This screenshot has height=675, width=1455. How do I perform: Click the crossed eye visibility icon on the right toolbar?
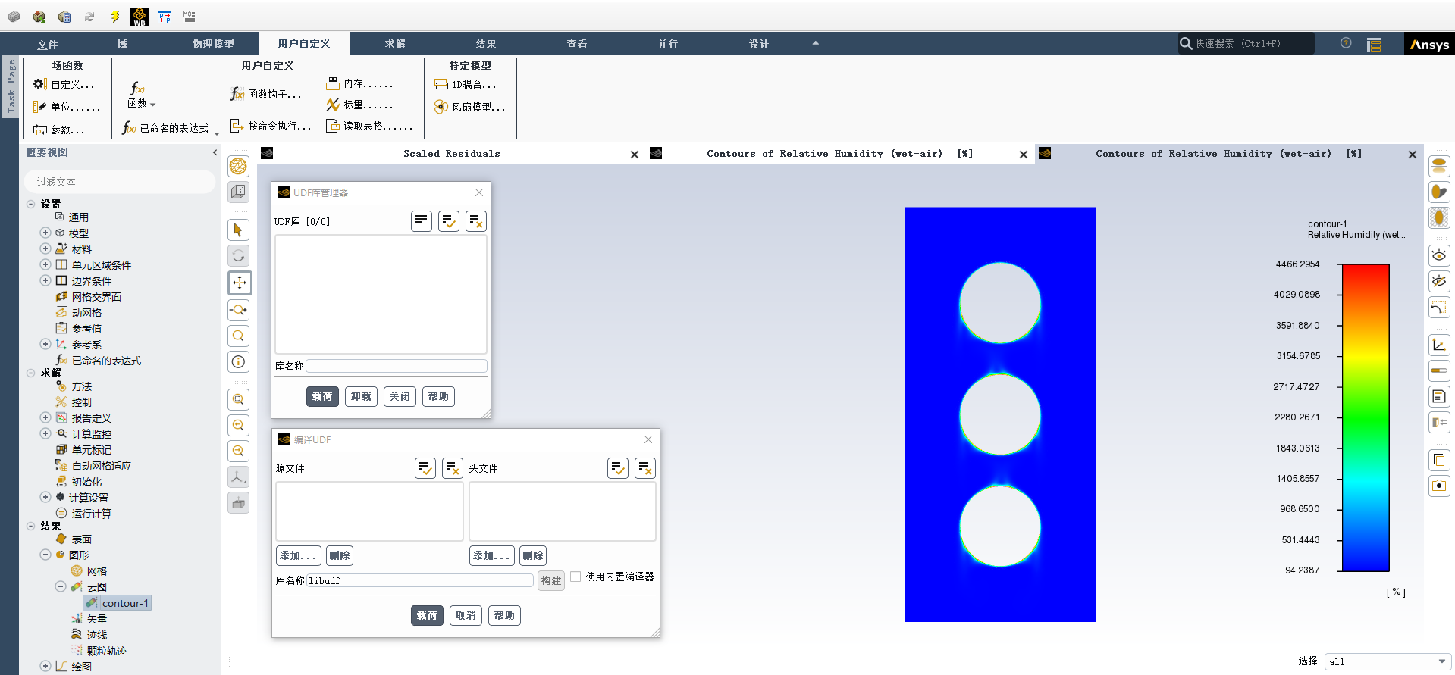1439,281
